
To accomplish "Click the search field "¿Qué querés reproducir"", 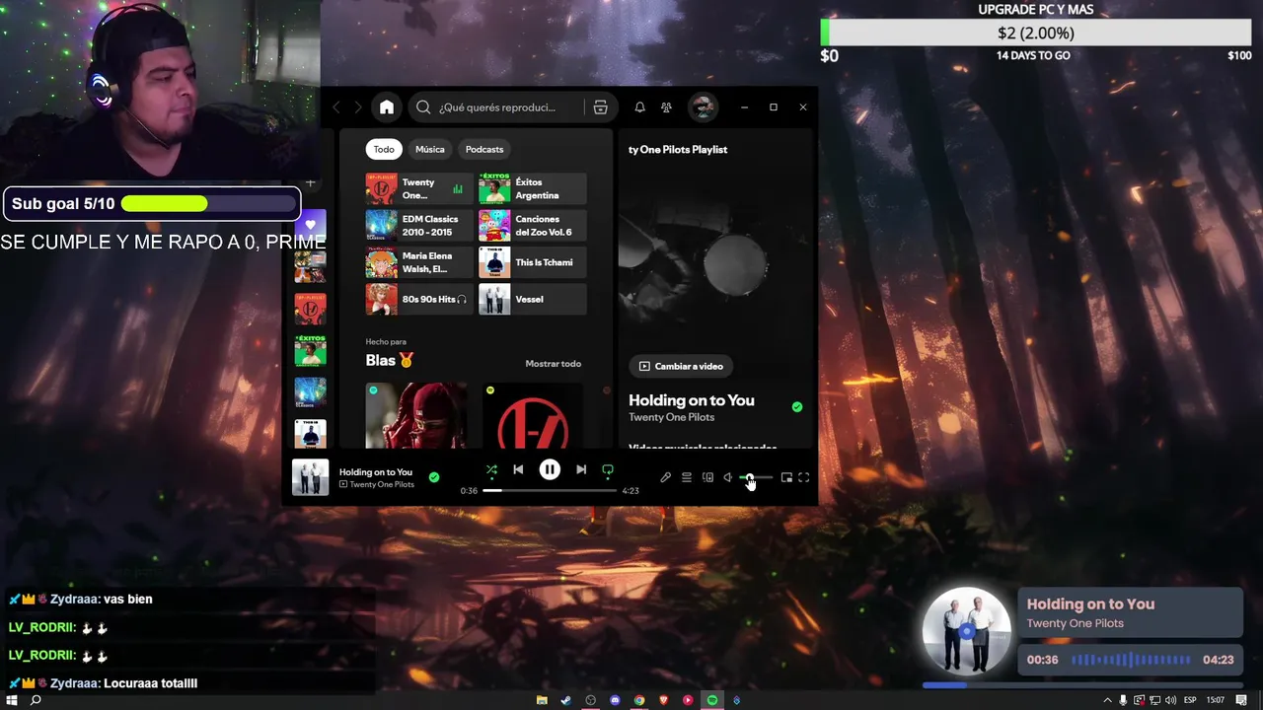I will 511,107.
